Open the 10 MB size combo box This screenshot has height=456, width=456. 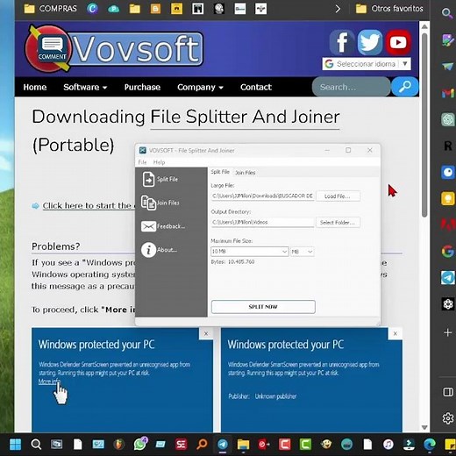pyautogui.click(x=250, y=252)
